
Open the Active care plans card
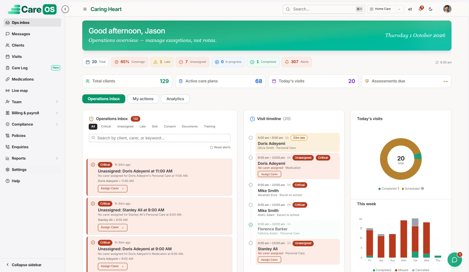tap(220, 81)
